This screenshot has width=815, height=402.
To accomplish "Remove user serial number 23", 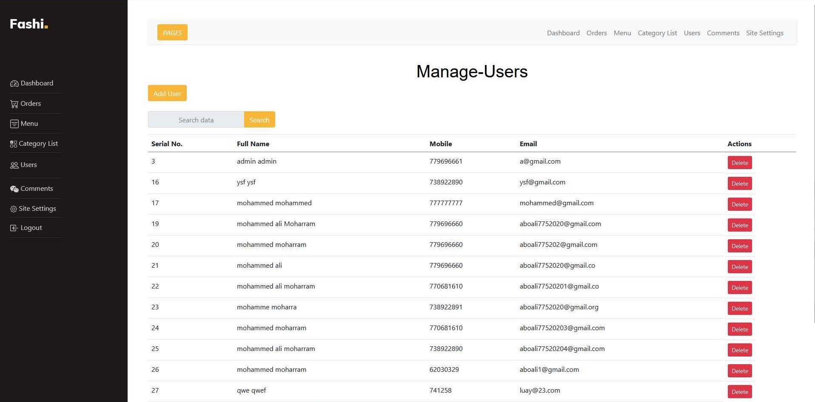I will point(739,309).
